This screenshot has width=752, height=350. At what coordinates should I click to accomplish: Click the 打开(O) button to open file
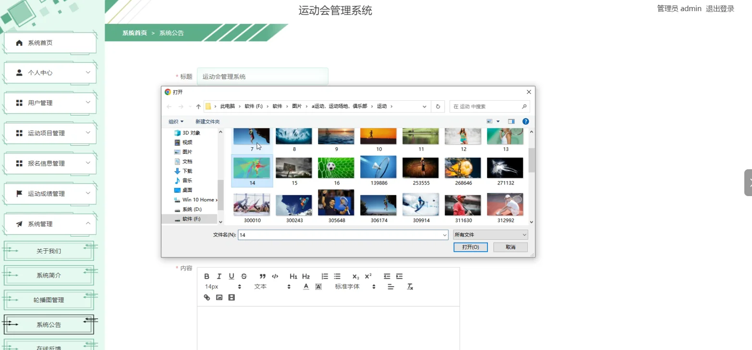(470, 247)
